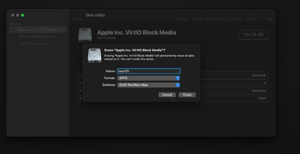This screenshot has height=154, width=300.
Task: Click the Name field containing macOS
Action: [x=148, y=71]
